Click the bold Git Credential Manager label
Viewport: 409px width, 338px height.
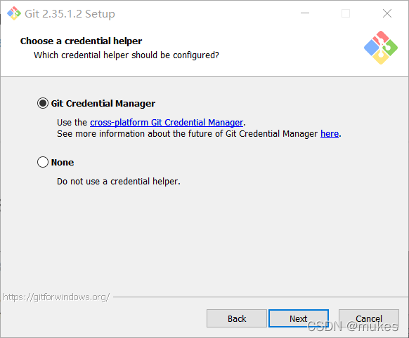pyautogui.click(x=103, y=104)
